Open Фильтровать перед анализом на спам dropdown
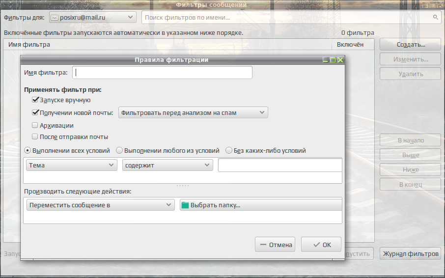Image resolution: width=445 pixels, height=278 pixels. [193, 112]
